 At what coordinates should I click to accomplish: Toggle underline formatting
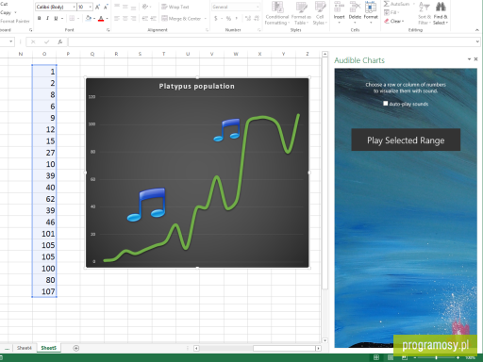(x=56, y=19)
